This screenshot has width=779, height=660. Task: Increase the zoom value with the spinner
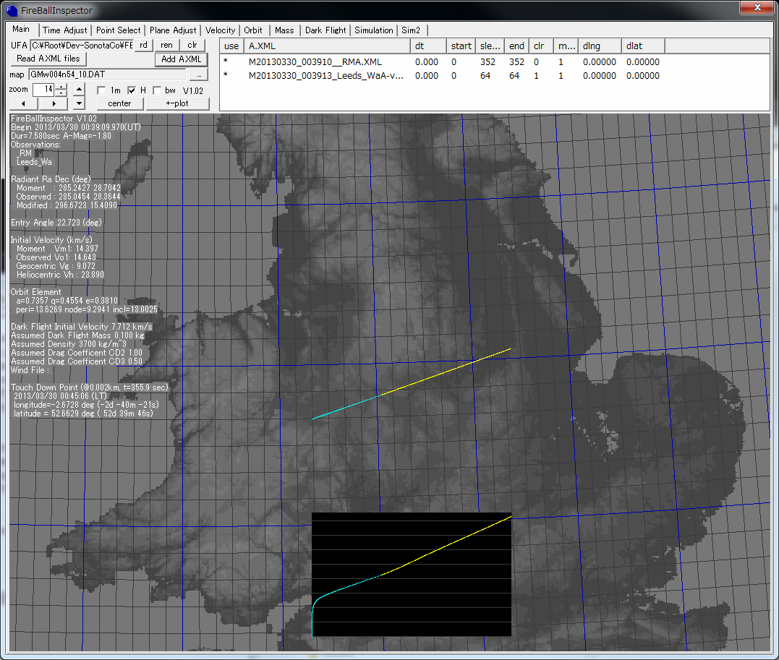click(x=61, y=87)
